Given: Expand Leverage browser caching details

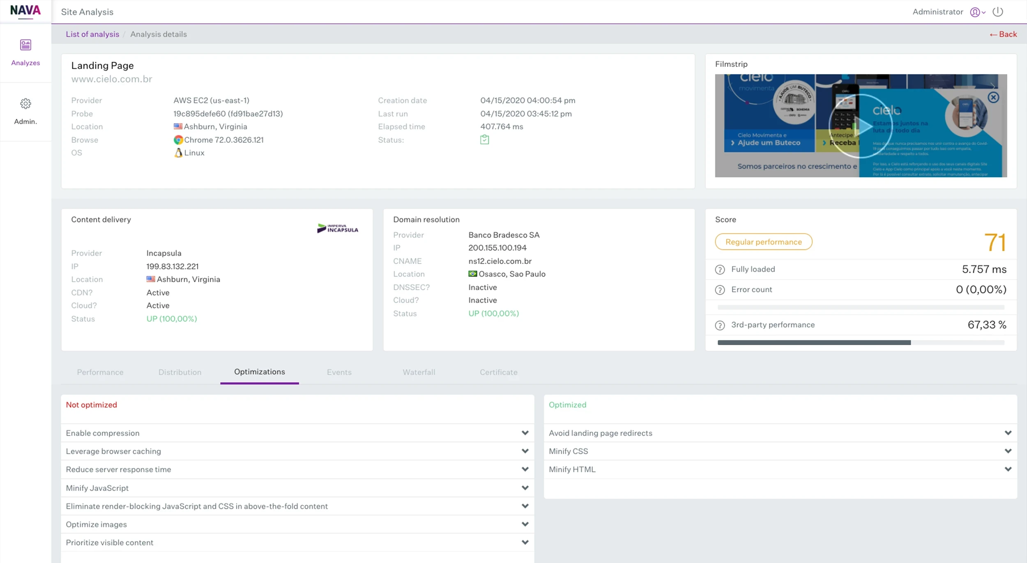Looking at the screenshot, I should click(297, 451).
